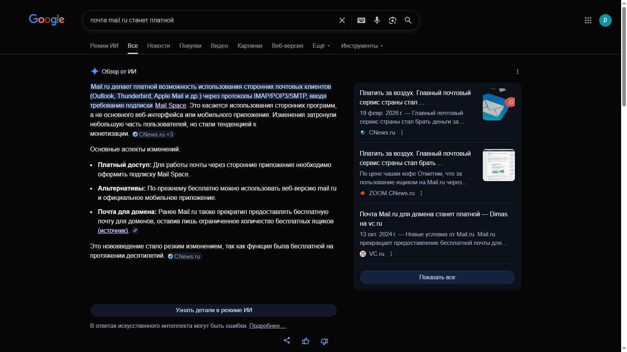
Task: Open the Google account avatar menu
Action: pyautogui.click(x=605, y=20)
